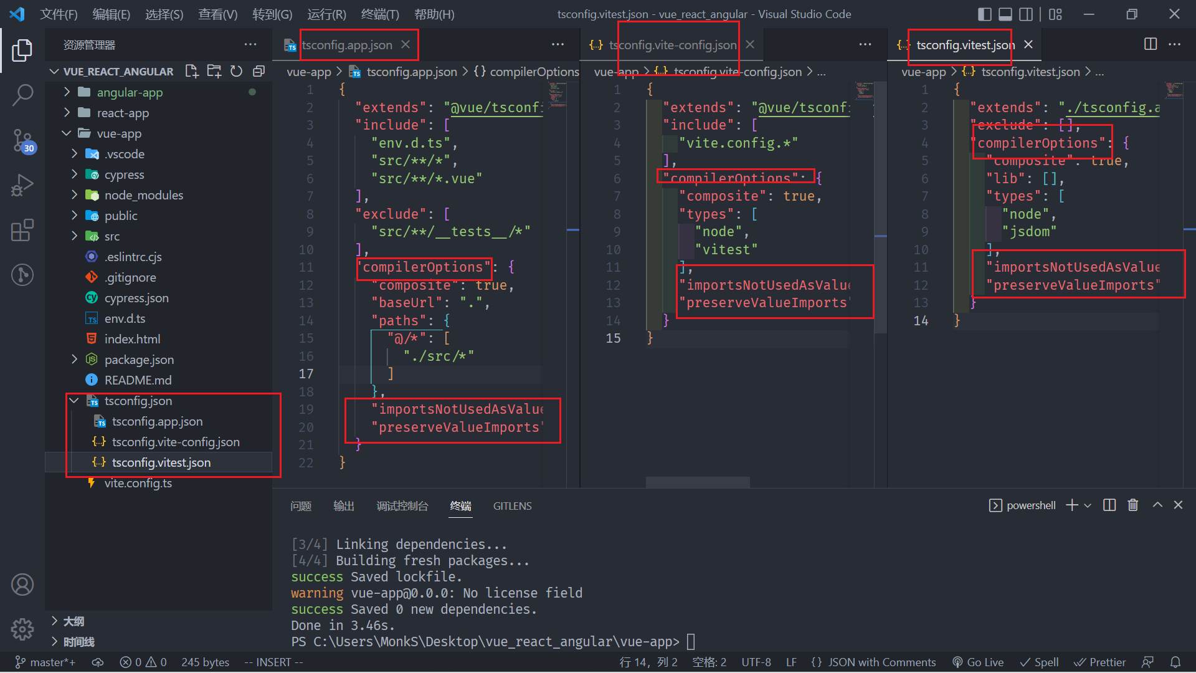Toggle secondary side bar layout button

tap(1026, 14)
